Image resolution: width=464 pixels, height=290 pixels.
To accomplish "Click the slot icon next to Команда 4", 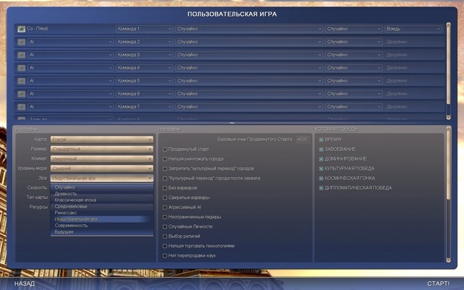I will [22, 68].
